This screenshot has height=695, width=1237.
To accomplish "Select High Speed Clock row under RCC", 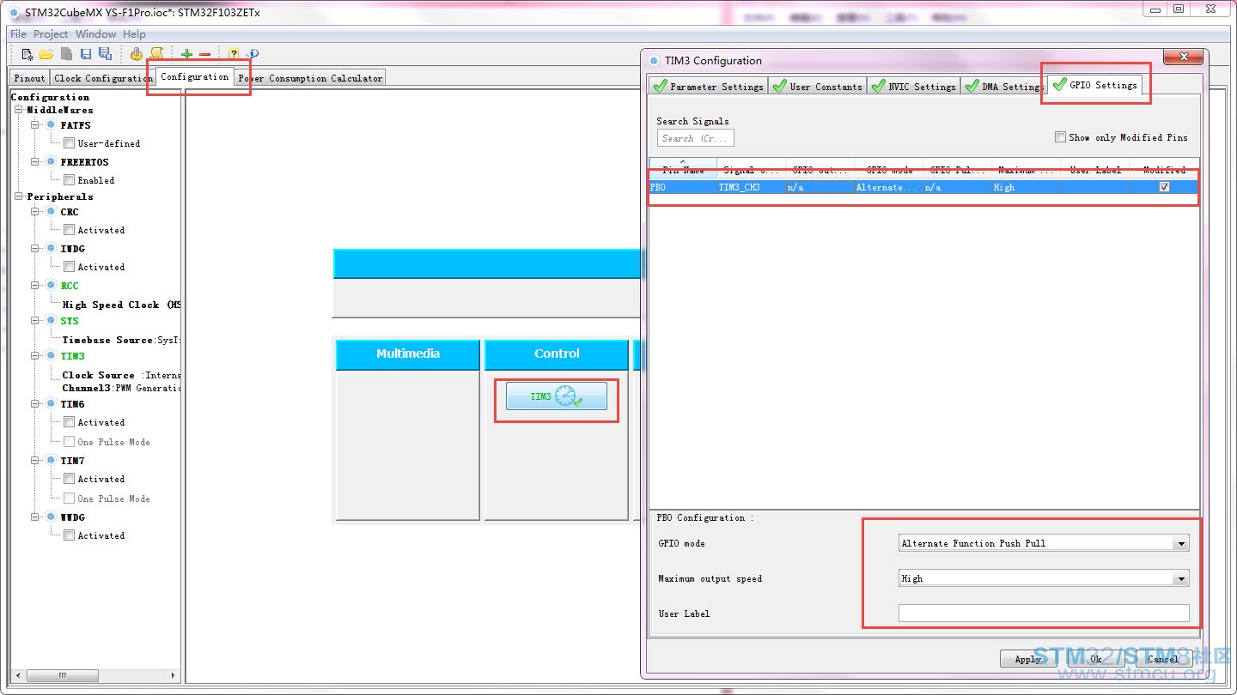I will click(121, 305).
